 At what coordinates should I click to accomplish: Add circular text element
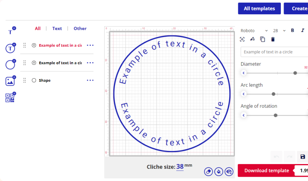click(10, 48)
